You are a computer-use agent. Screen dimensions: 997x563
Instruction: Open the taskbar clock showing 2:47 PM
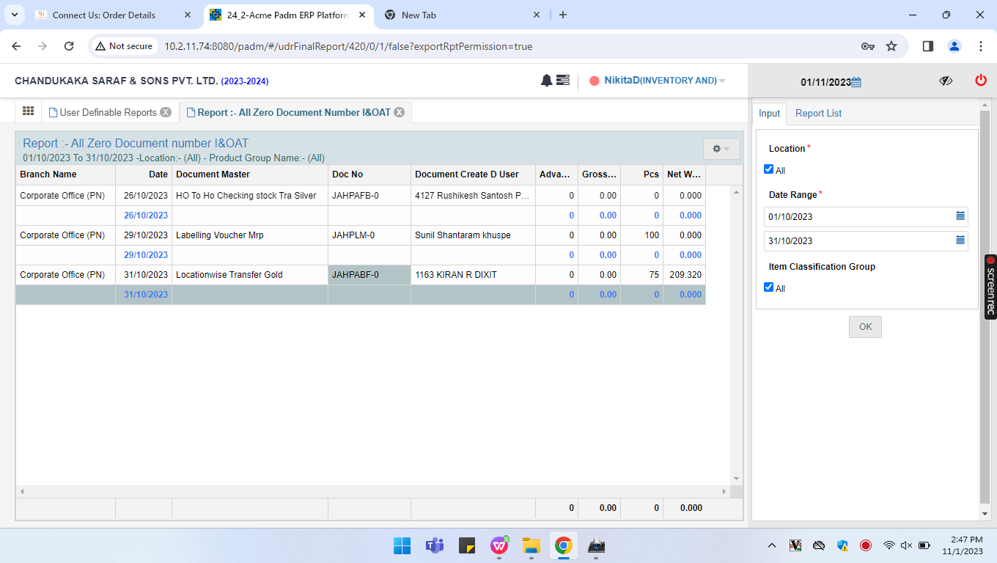pyautogui.click(x=962, y=545)
